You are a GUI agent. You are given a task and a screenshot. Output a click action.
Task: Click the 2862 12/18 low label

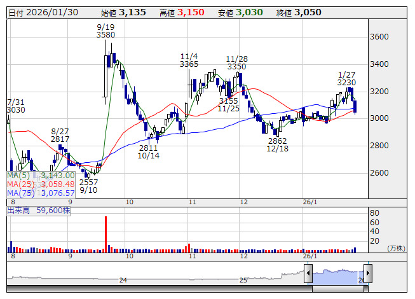pyautogui.click(x=277, y=144)
